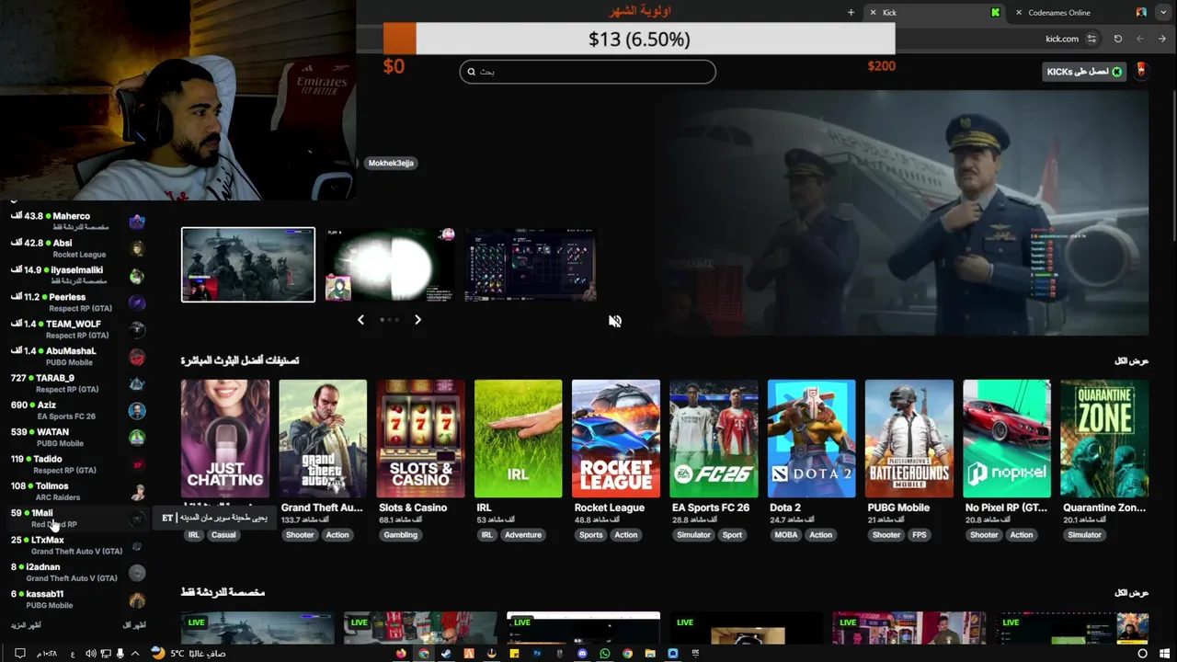
Task: Click AbuMashaL's channel avatar in sidebar
Action: point(137,357)
